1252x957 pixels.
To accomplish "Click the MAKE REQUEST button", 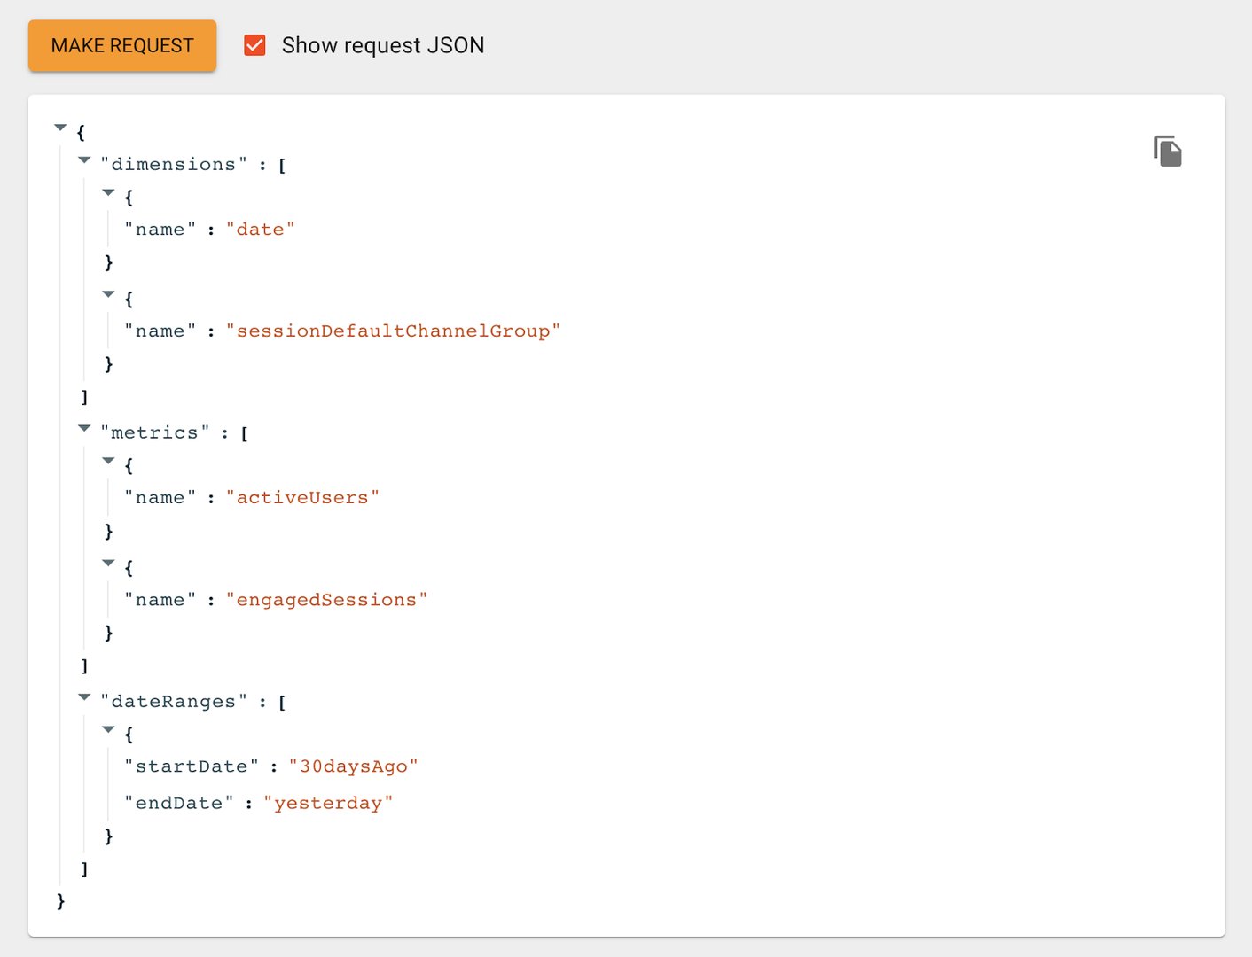I will coord(121,45).
